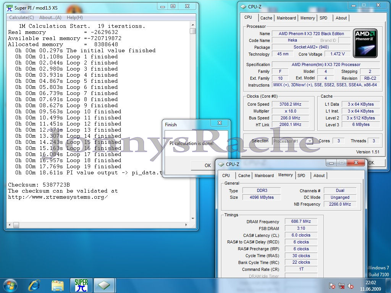Open the Mainboard tab in the CPU-Z Memory window

click(x=264, y=175)
